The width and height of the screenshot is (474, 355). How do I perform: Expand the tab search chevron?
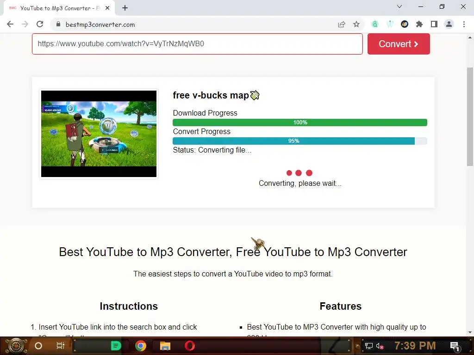(399, 6)
